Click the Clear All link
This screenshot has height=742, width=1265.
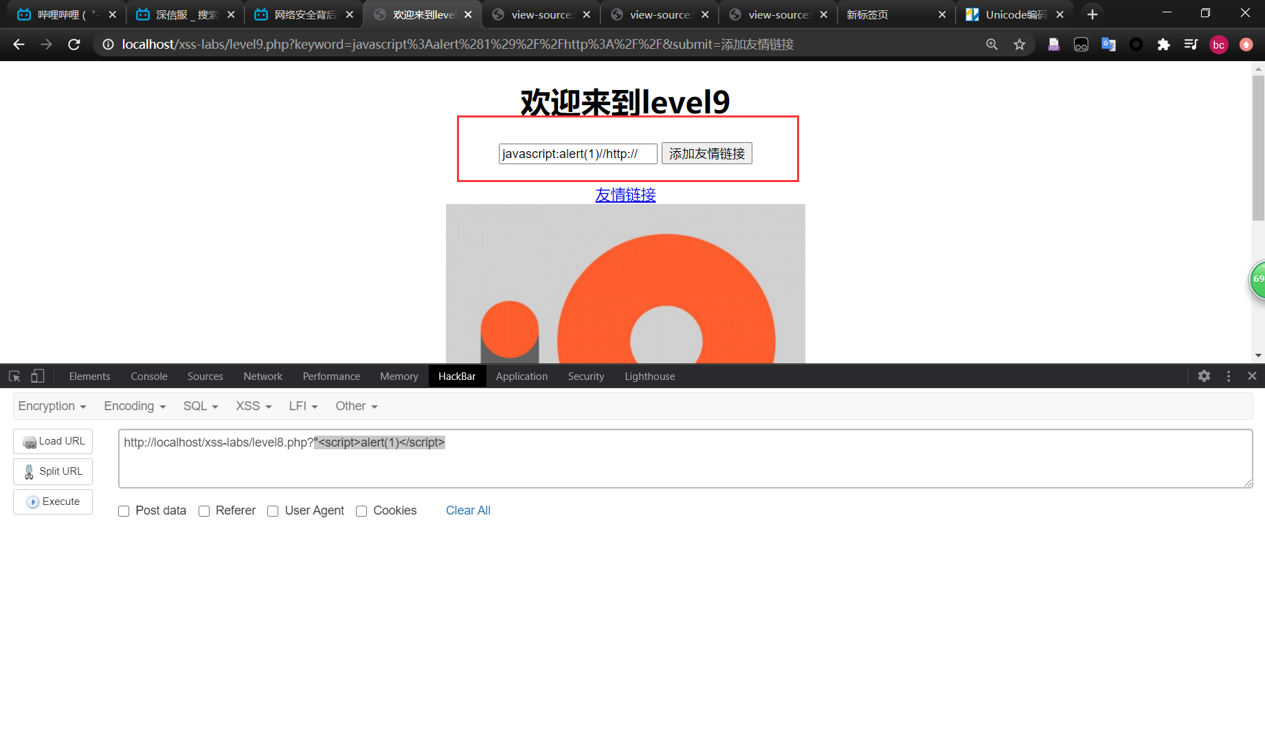point(468,510)
